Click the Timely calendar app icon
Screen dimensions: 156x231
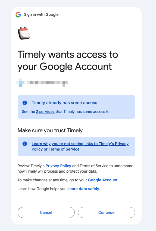click(24, 33)
